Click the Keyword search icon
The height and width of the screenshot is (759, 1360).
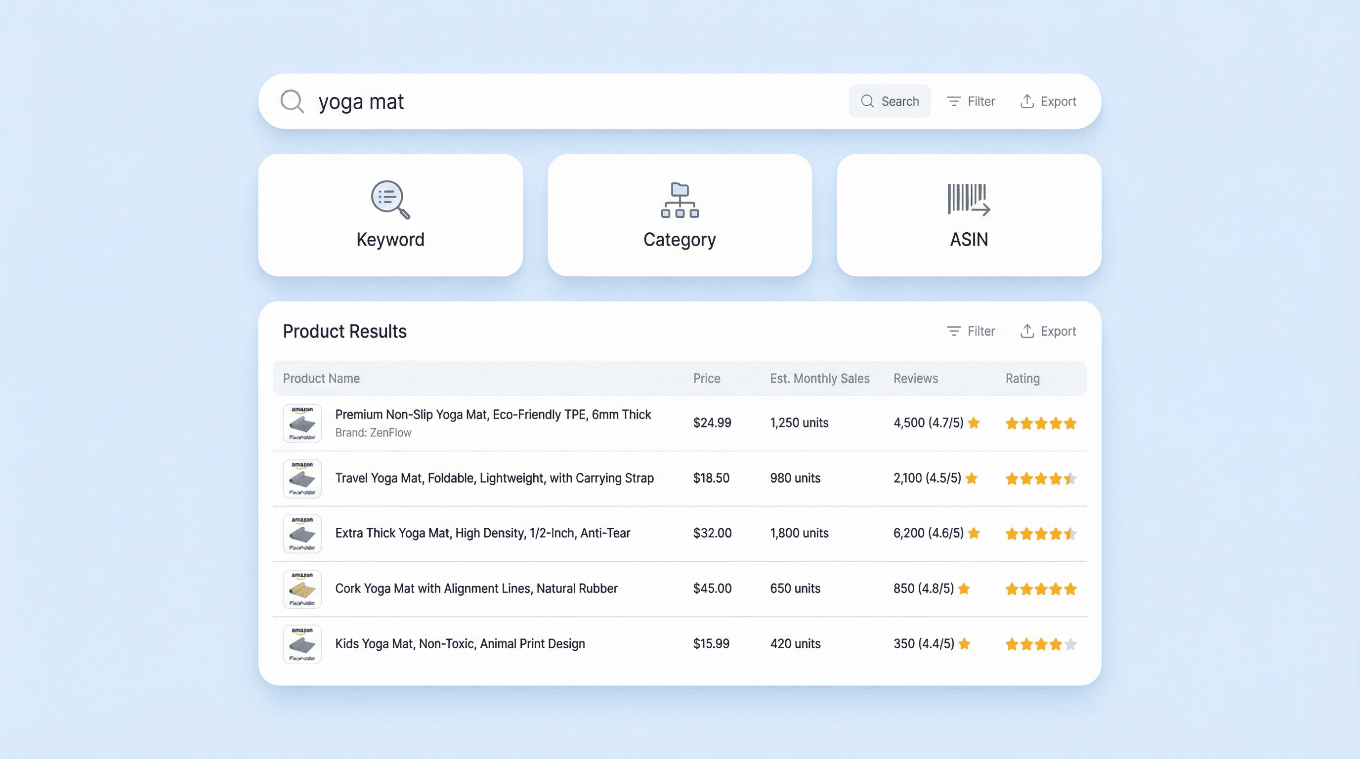coord(390,200)
